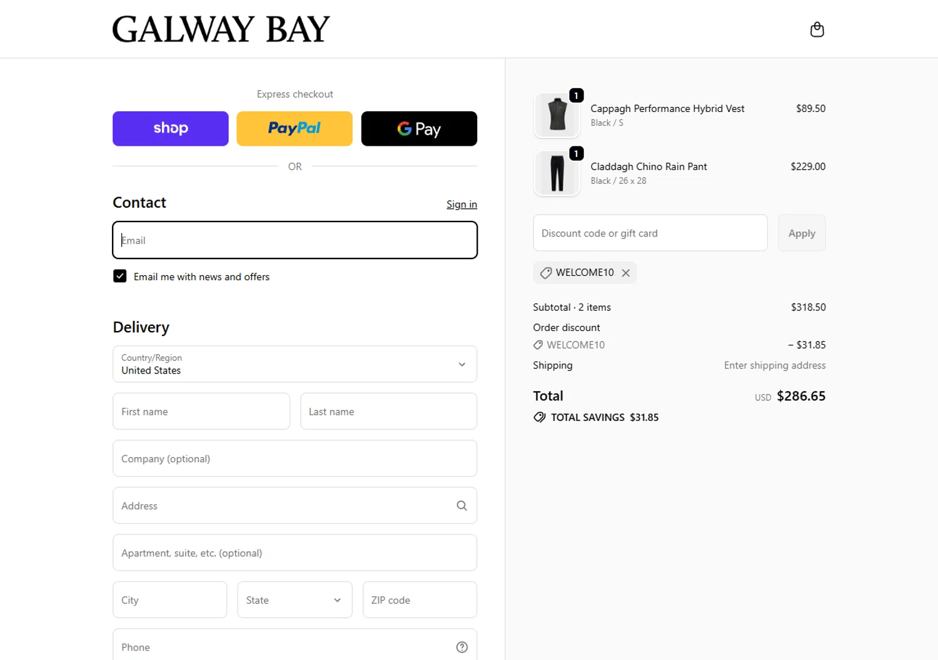Click the First name field
This screenshot has width=938, height=660.
coord(201,411)
